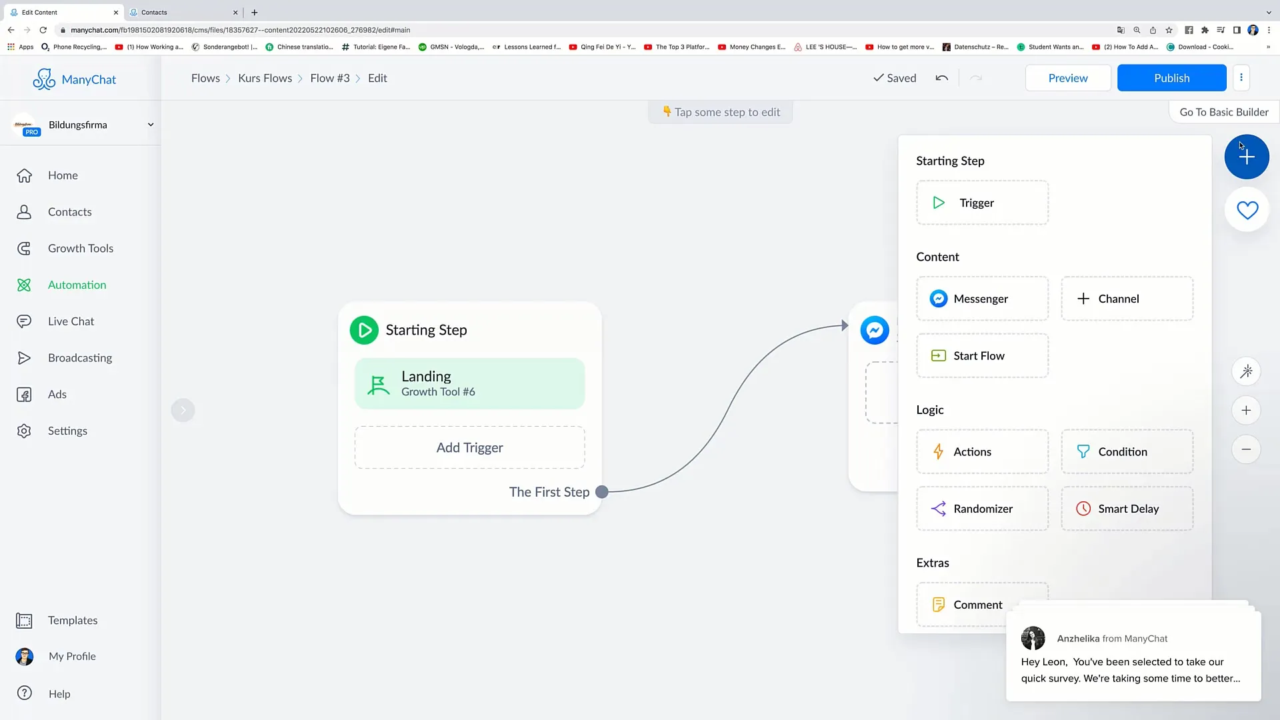Click My Profile avatar
The image size is (1280, 720).
coord(25,657)
